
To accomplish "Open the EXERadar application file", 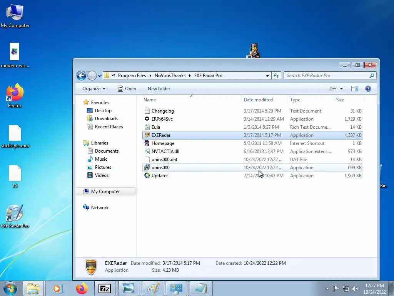I will (x=252, y=135).
